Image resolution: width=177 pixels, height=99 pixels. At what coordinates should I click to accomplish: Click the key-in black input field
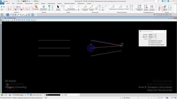pos(53,95)
